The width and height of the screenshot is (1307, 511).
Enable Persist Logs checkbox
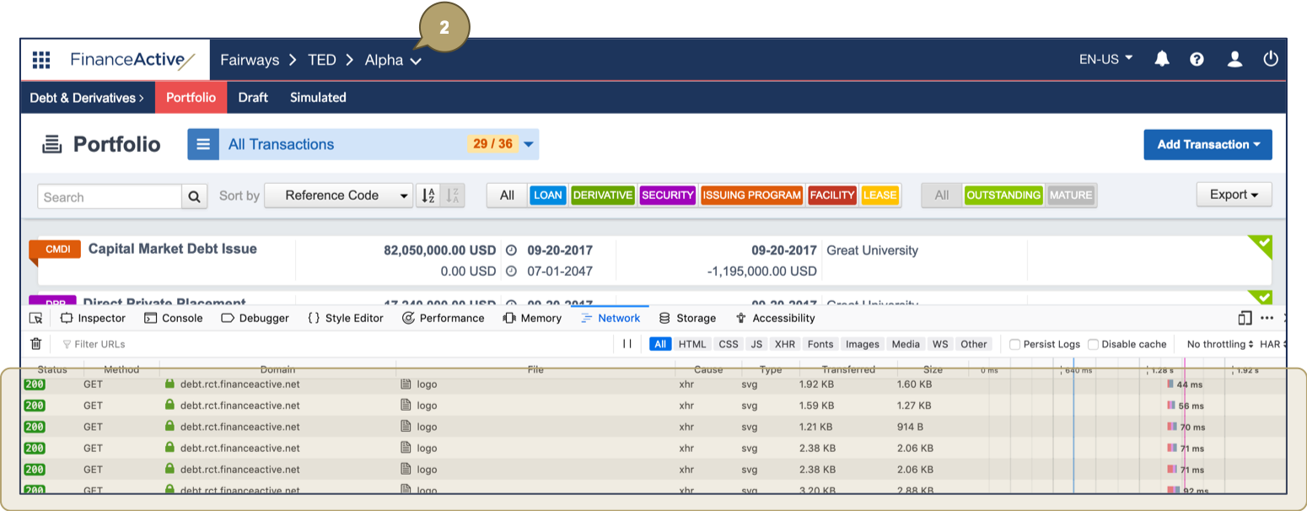(1015, 344)
